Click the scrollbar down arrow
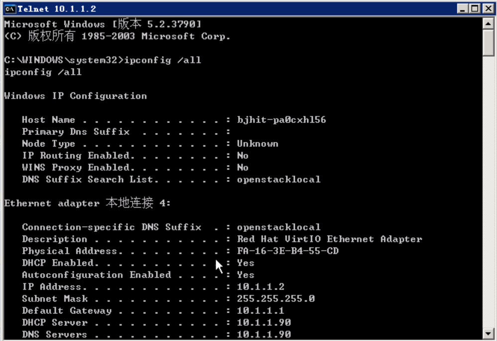Screen dimensions: 497x341 point(488,333)
